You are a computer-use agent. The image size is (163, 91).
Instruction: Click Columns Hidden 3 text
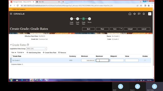[x=17, y=64]
